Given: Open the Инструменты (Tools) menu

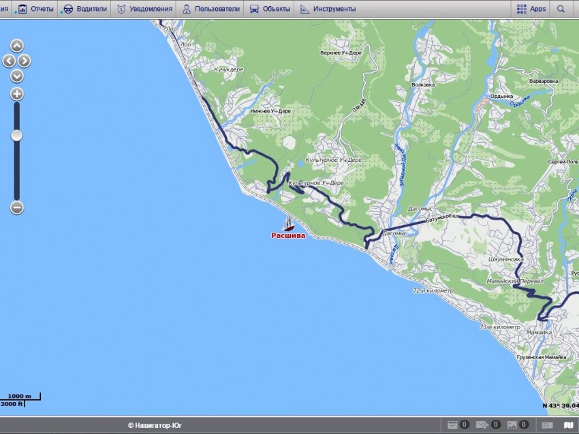Looking at the screenshot, I should tap(328, 9).
